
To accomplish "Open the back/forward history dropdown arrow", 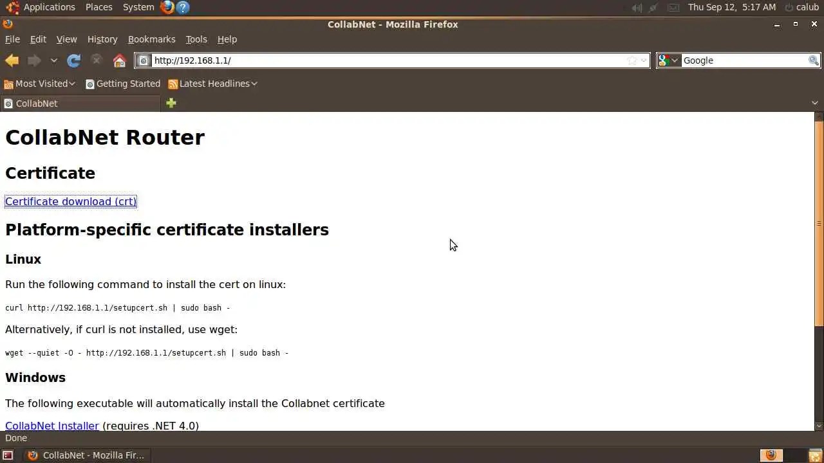I will pyautogui.click(x=54, y=60).
